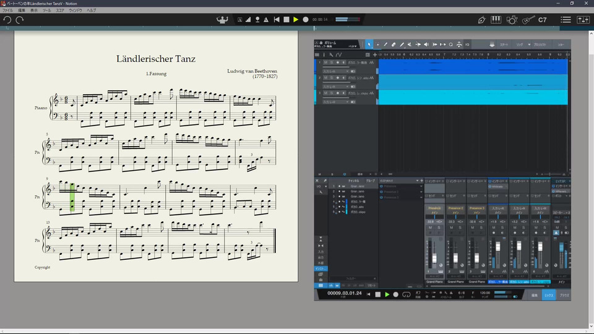Viewport: 594px width, 334px height.
Task: Select the range tool in DAW toolbar
Action: click(x=377, y=45)
